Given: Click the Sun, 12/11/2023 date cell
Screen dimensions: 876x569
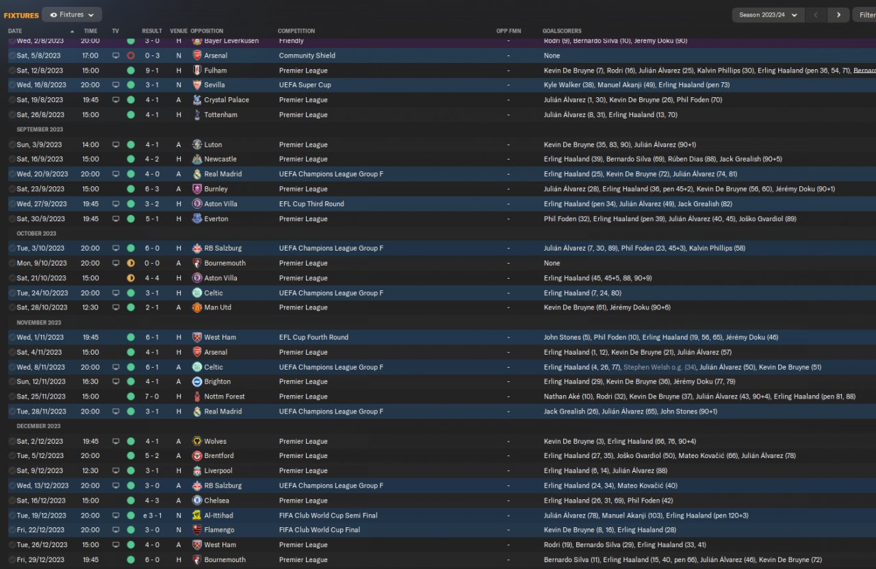Looking at the screenshot, I should coord(41,382).
